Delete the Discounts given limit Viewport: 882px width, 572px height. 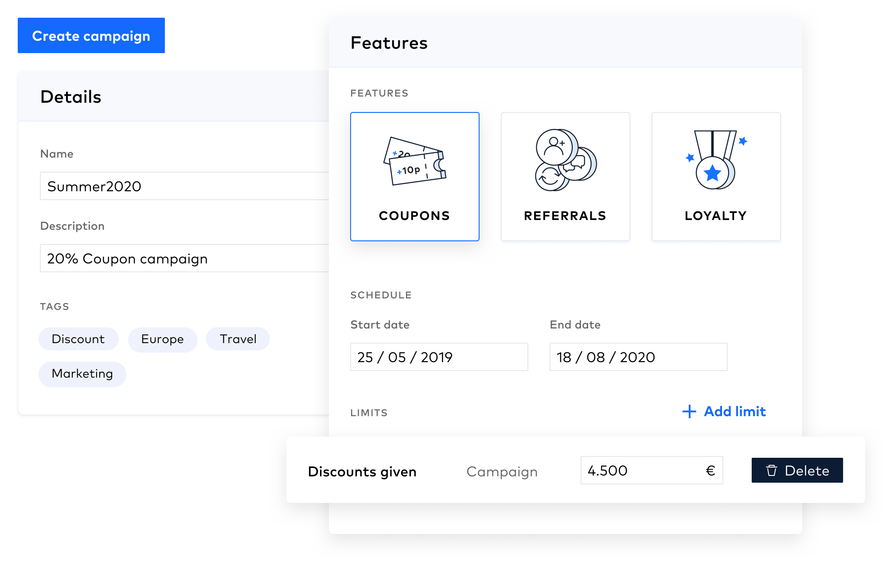point(797,470)
